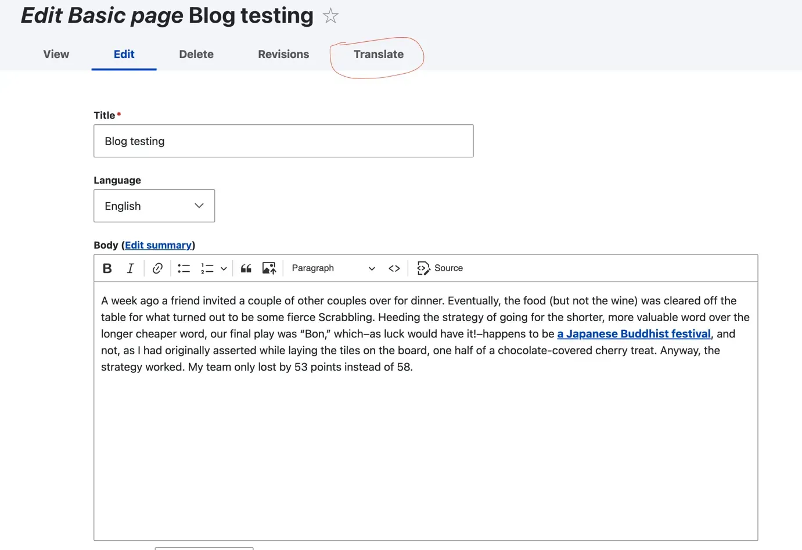The width and height of the screenshot is (802, 550).
Task: Open the Language select box
Action: point(154,206)
